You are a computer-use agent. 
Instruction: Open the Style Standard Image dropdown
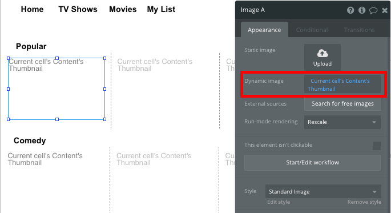tap(323, 191)
